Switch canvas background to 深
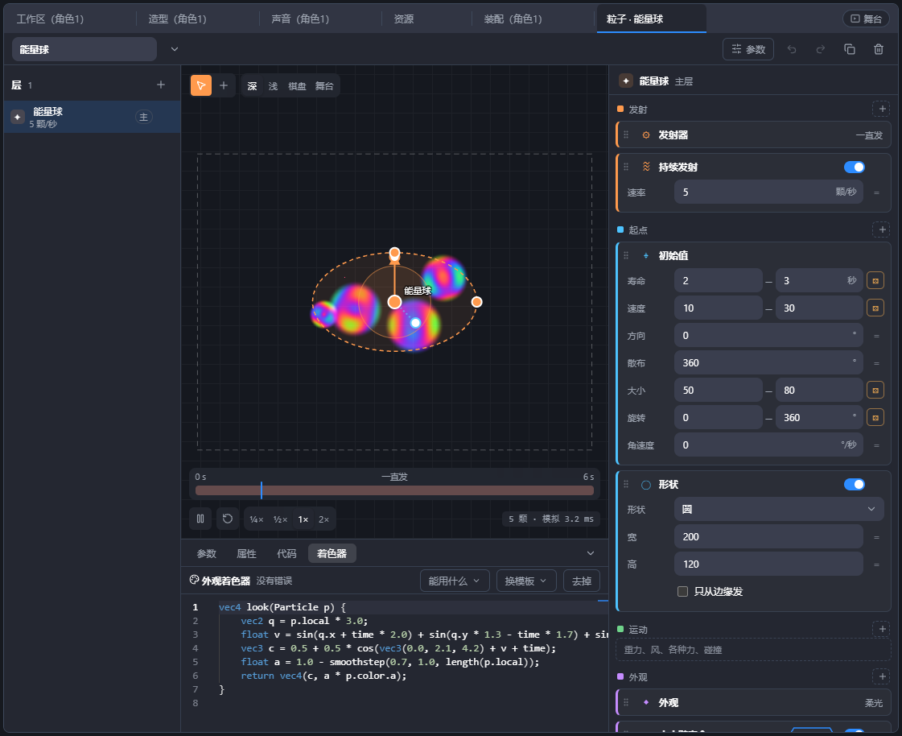 click(x=252, y=86)
